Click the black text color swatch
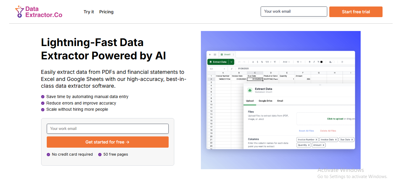400x181 pixels. [322, 62]
